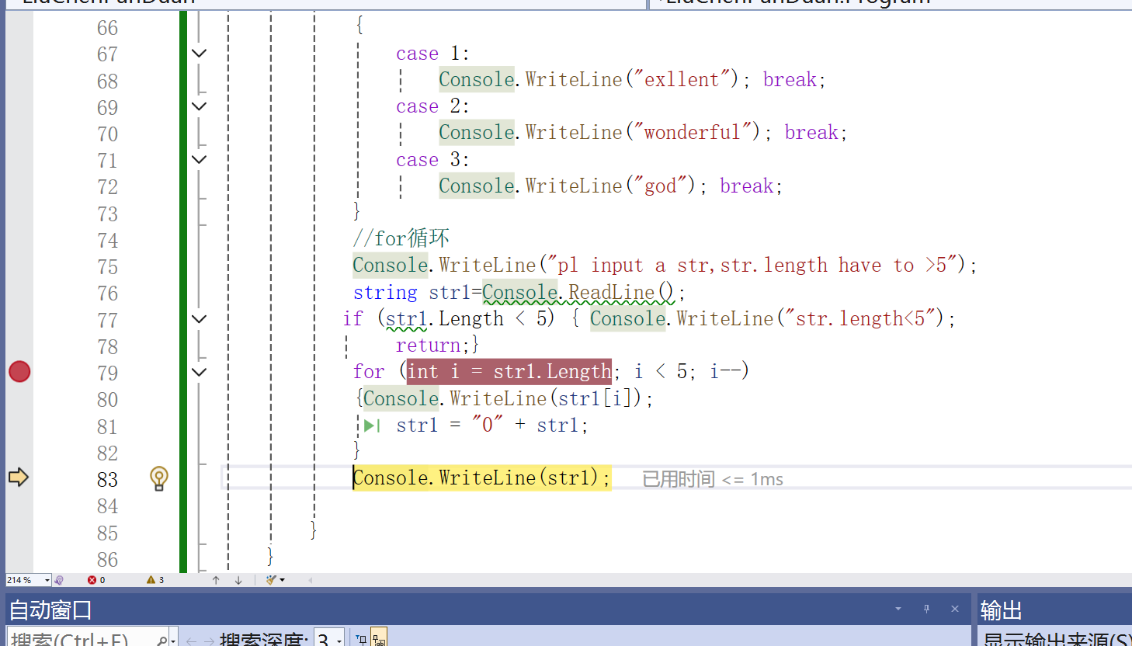Image resolution: width=1132 pixels, height=646 pixels.
Task: Click the //for循环 comment on line 74
Action: click(x=401, y=238)
